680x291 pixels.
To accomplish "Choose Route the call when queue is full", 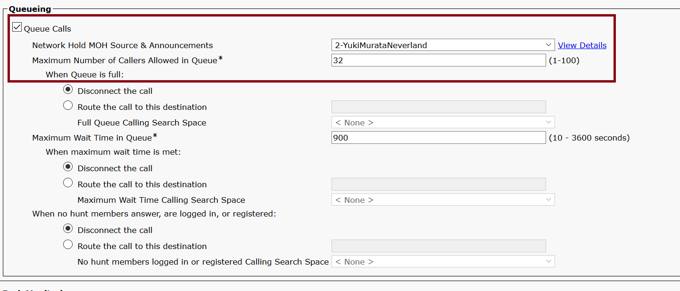I will [x=68, y=105].
